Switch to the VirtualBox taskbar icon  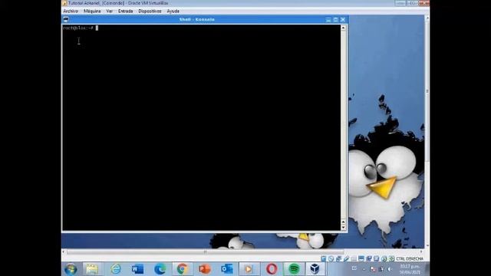315,269
